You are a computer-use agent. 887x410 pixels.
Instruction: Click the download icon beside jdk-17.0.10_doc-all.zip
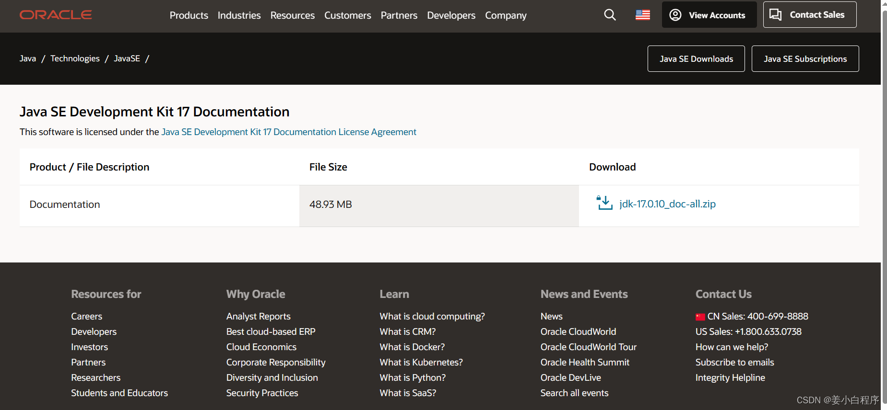(604, 203)
